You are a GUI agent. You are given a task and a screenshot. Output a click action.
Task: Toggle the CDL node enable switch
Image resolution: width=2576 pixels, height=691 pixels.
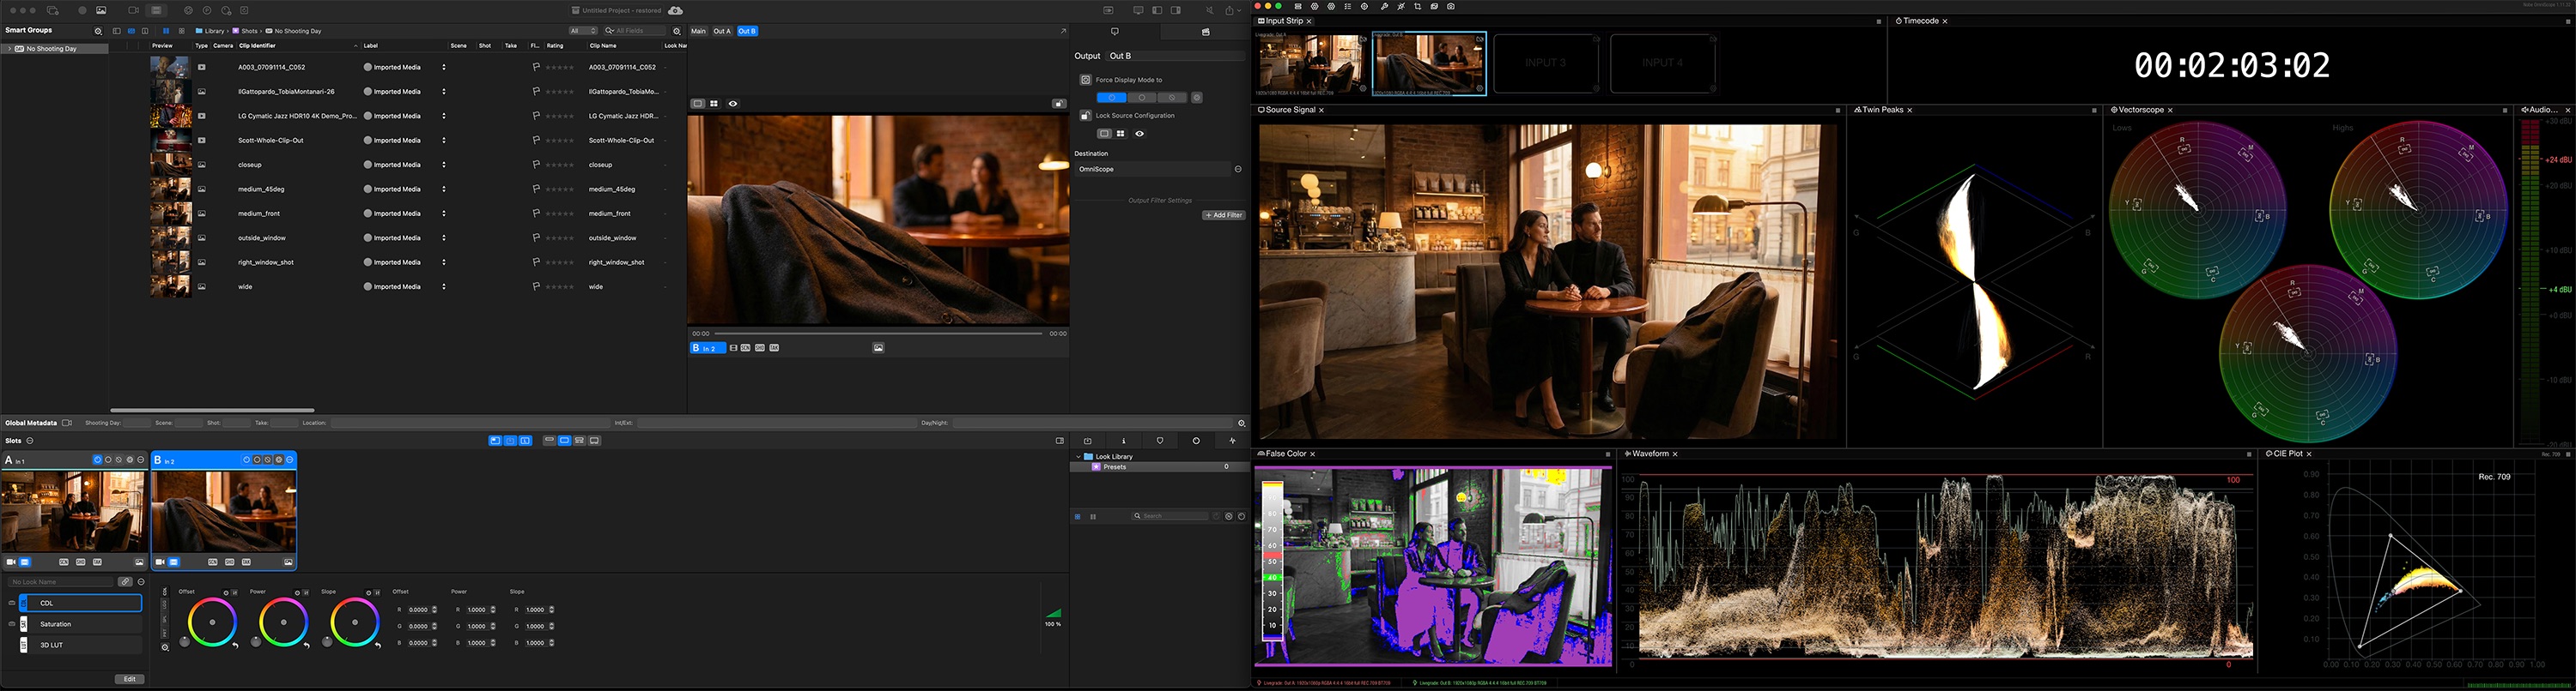coord(11,604)
